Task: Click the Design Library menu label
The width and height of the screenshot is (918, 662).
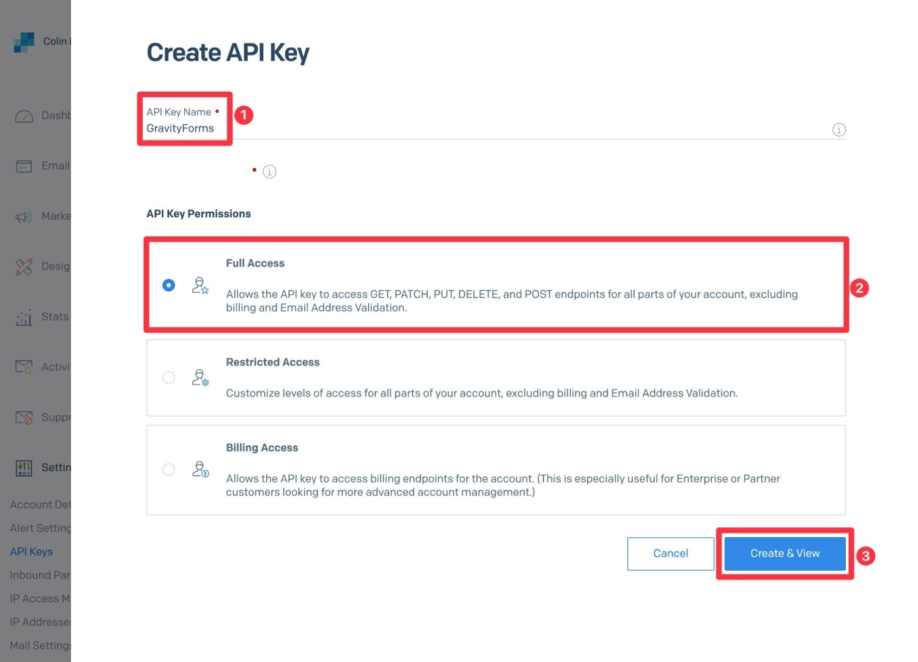Action: (x=56, y=267)
